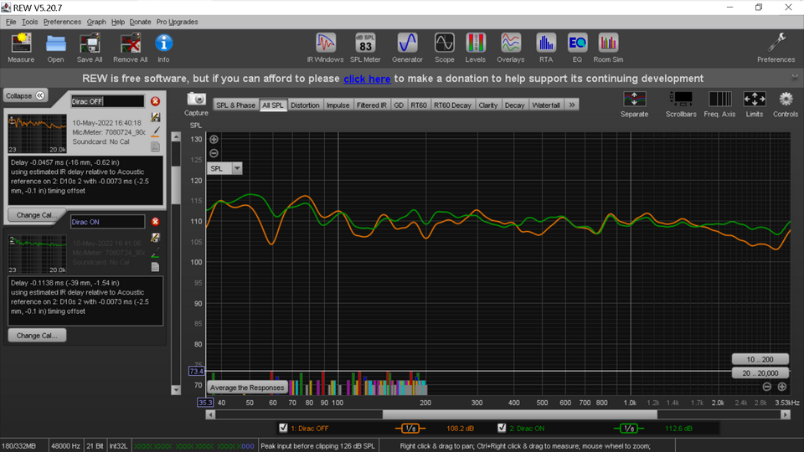Collapse the measurements side panel
This screenshot has height=452, width=804.
(x=25, y=95)
